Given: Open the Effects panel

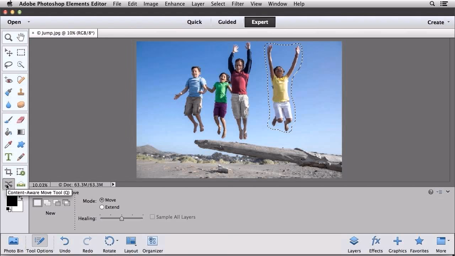Looking at the screenshot, I should 376,244.
